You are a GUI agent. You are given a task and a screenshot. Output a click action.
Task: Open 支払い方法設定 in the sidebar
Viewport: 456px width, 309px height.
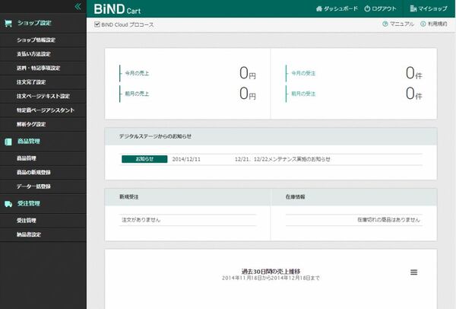(33, 54)
